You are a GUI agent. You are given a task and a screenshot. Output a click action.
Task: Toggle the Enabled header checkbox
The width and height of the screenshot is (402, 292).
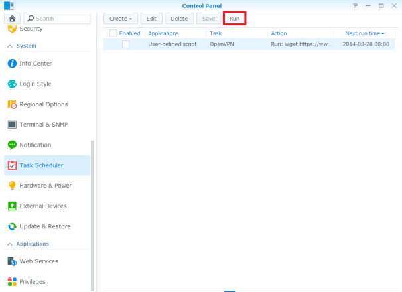(x=113, y=33)
